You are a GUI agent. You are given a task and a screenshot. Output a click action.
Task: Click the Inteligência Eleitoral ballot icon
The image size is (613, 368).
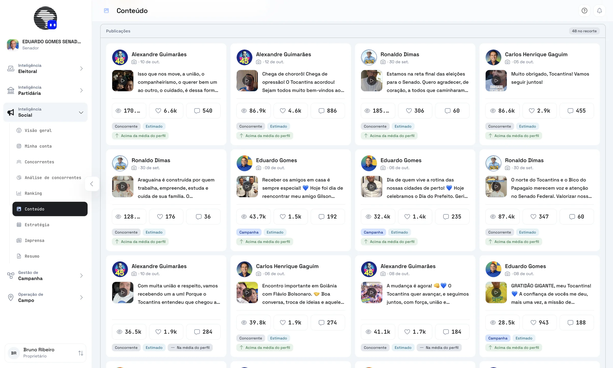pyautogui.click(x=11, y=68)
